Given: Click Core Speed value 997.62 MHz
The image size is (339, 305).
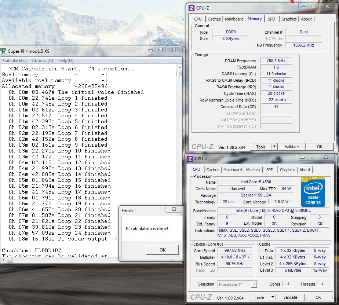Looking at the screenshot, I should (235, 251).
